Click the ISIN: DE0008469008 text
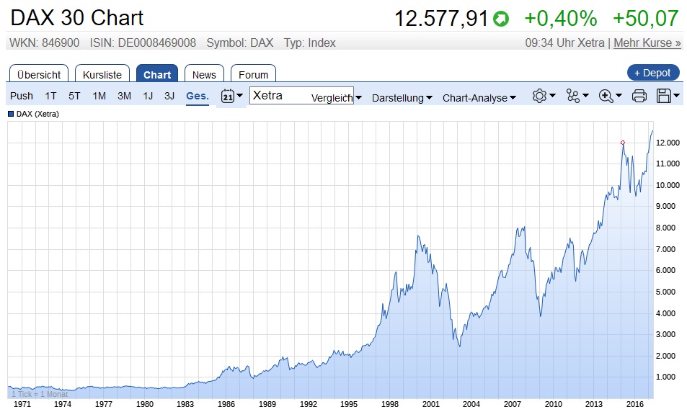Viewport: 687px width, 412px height. [x=143, y=43]
